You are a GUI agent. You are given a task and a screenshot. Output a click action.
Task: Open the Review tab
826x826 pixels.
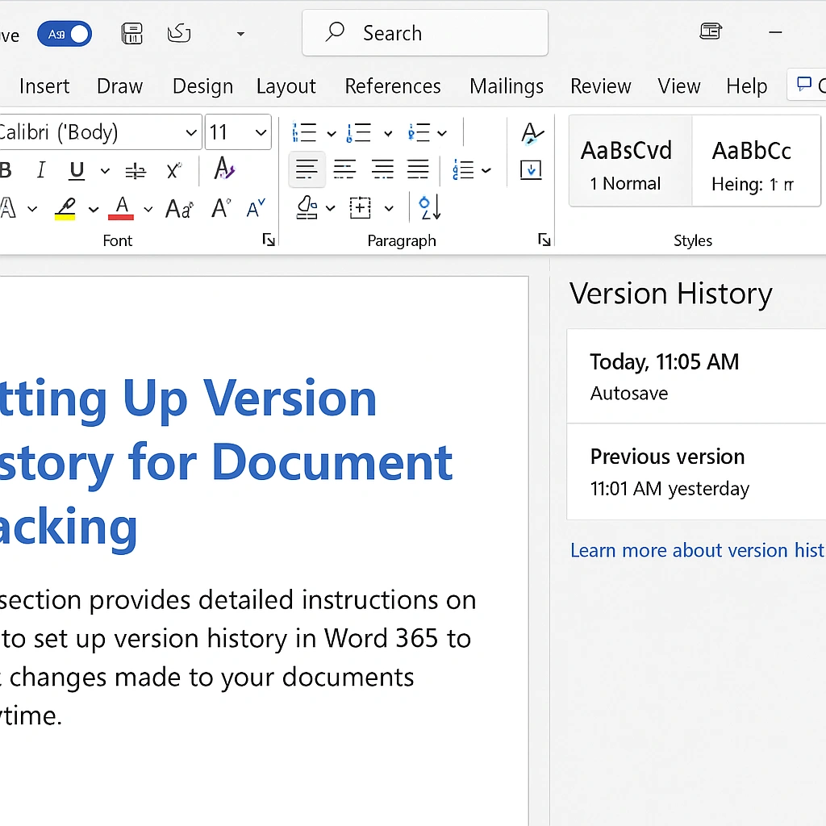point(600,86)
